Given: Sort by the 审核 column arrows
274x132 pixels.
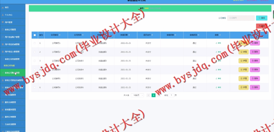Looking at the screenshot, I should (x=220, y=35).
